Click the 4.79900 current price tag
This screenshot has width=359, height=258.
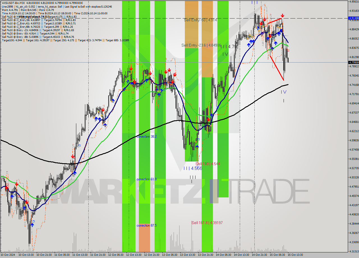point(353,62)
